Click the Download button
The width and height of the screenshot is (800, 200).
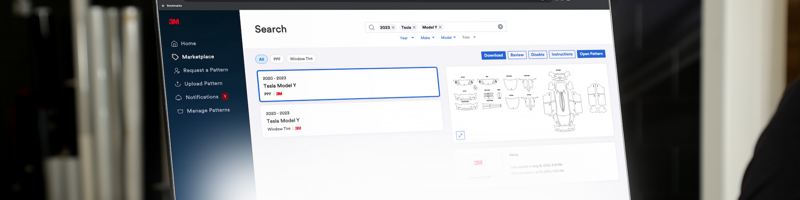point(493,55)
